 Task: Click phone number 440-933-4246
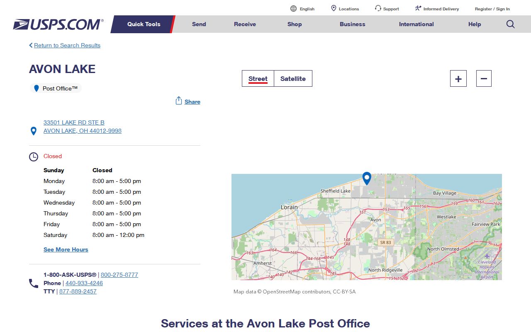tap(84, 283)
